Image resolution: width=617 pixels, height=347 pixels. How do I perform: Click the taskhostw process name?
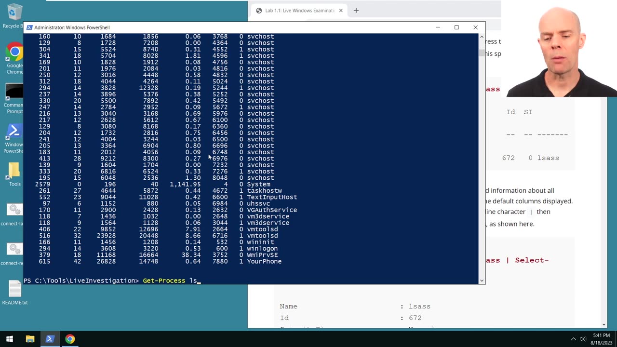tap(264, 191)
